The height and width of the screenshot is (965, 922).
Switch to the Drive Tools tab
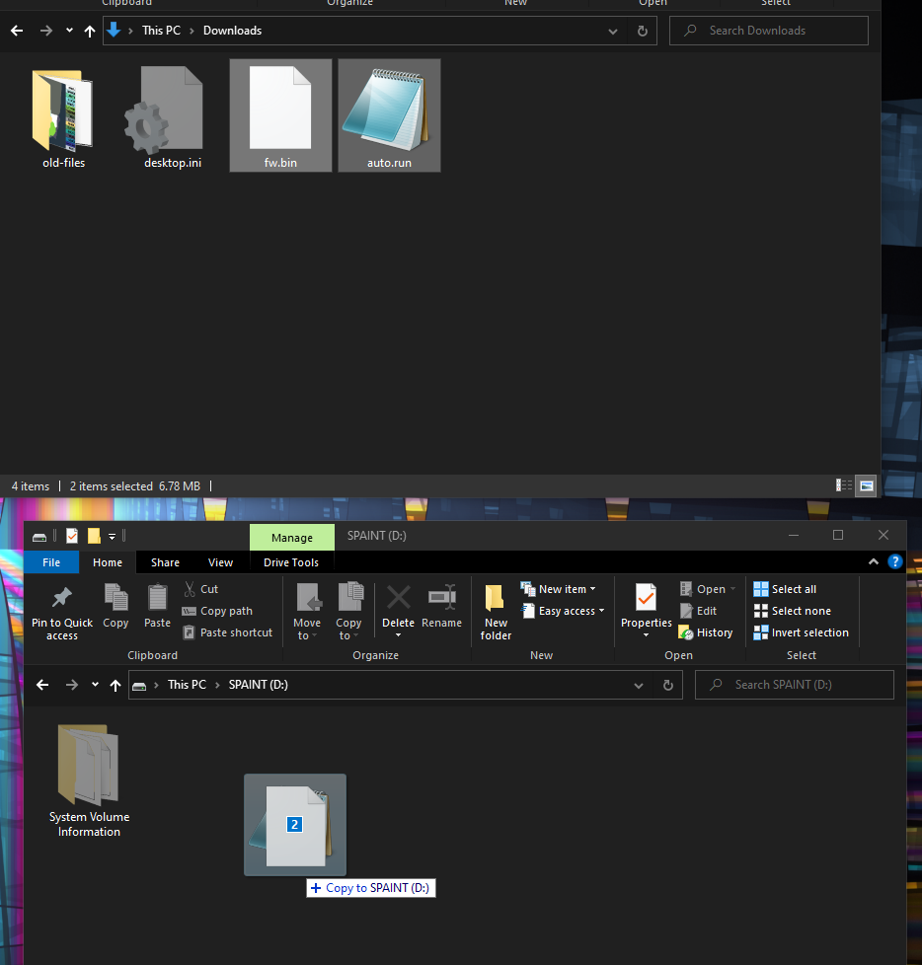(291, 562)
